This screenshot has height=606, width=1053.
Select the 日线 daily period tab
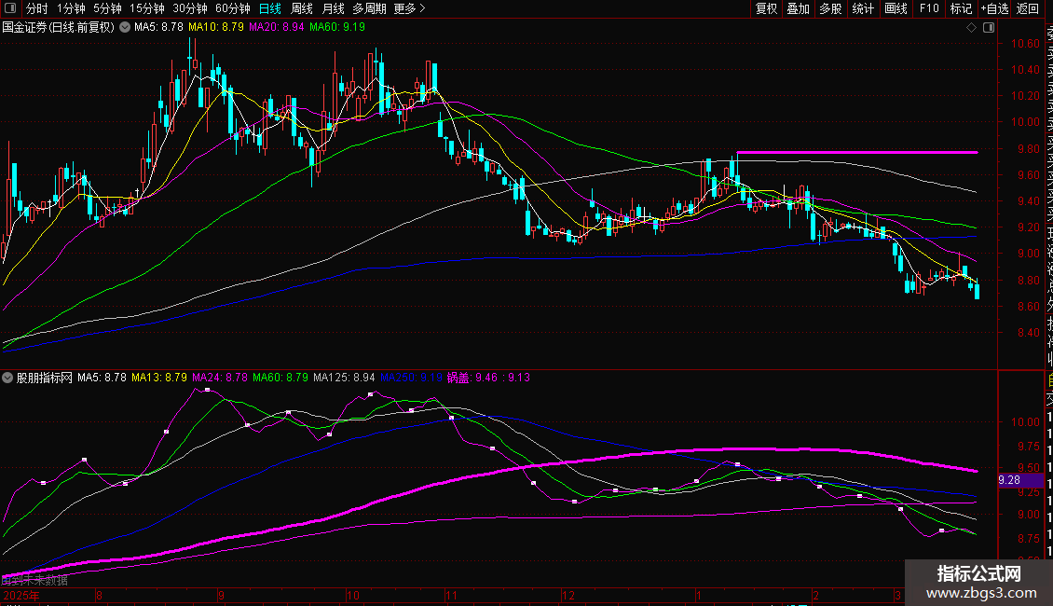pyautogui.click(x=270, y=8)
